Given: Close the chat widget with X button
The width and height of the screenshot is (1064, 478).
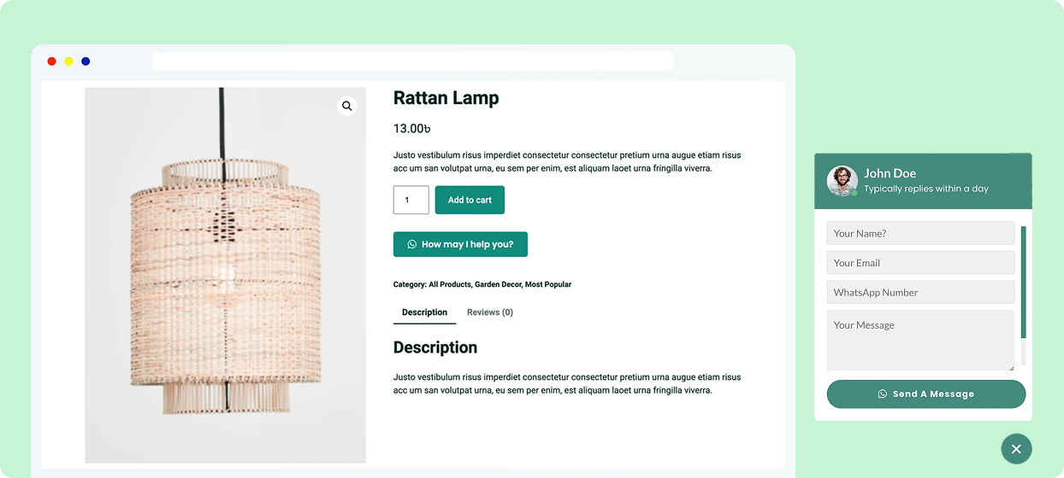Looking at the screenshot, I should coord(1016,449).
